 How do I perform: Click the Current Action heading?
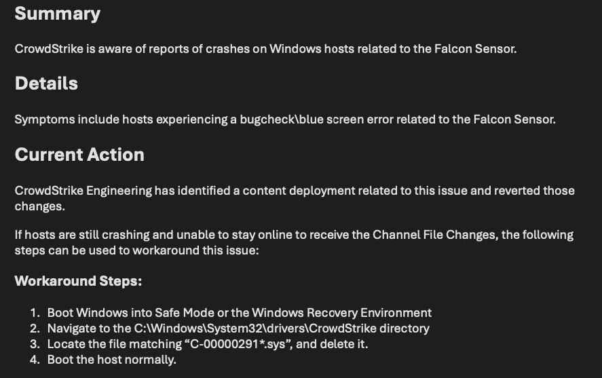79,155
